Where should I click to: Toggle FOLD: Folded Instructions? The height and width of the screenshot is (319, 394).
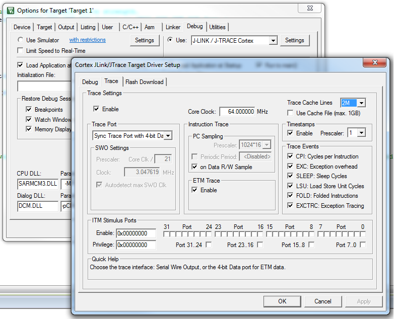(290, 196)
